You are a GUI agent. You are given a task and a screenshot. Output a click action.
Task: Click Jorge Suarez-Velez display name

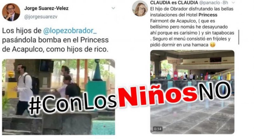46,8
